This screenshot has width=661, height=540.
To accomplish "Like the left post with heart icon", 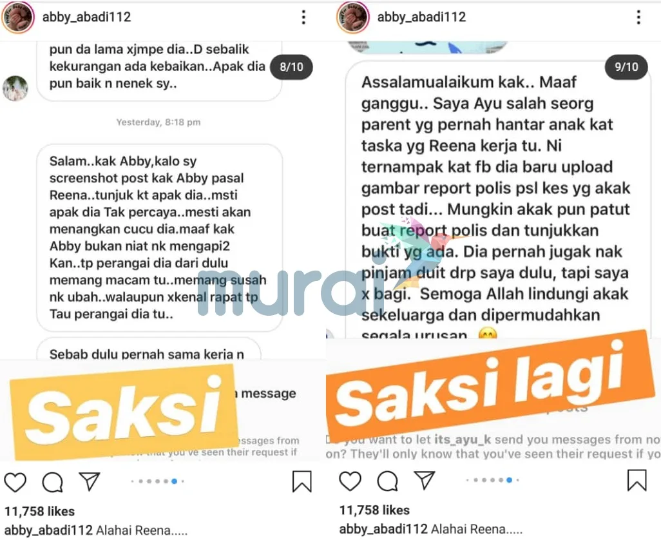I will [x=15, y=482].
